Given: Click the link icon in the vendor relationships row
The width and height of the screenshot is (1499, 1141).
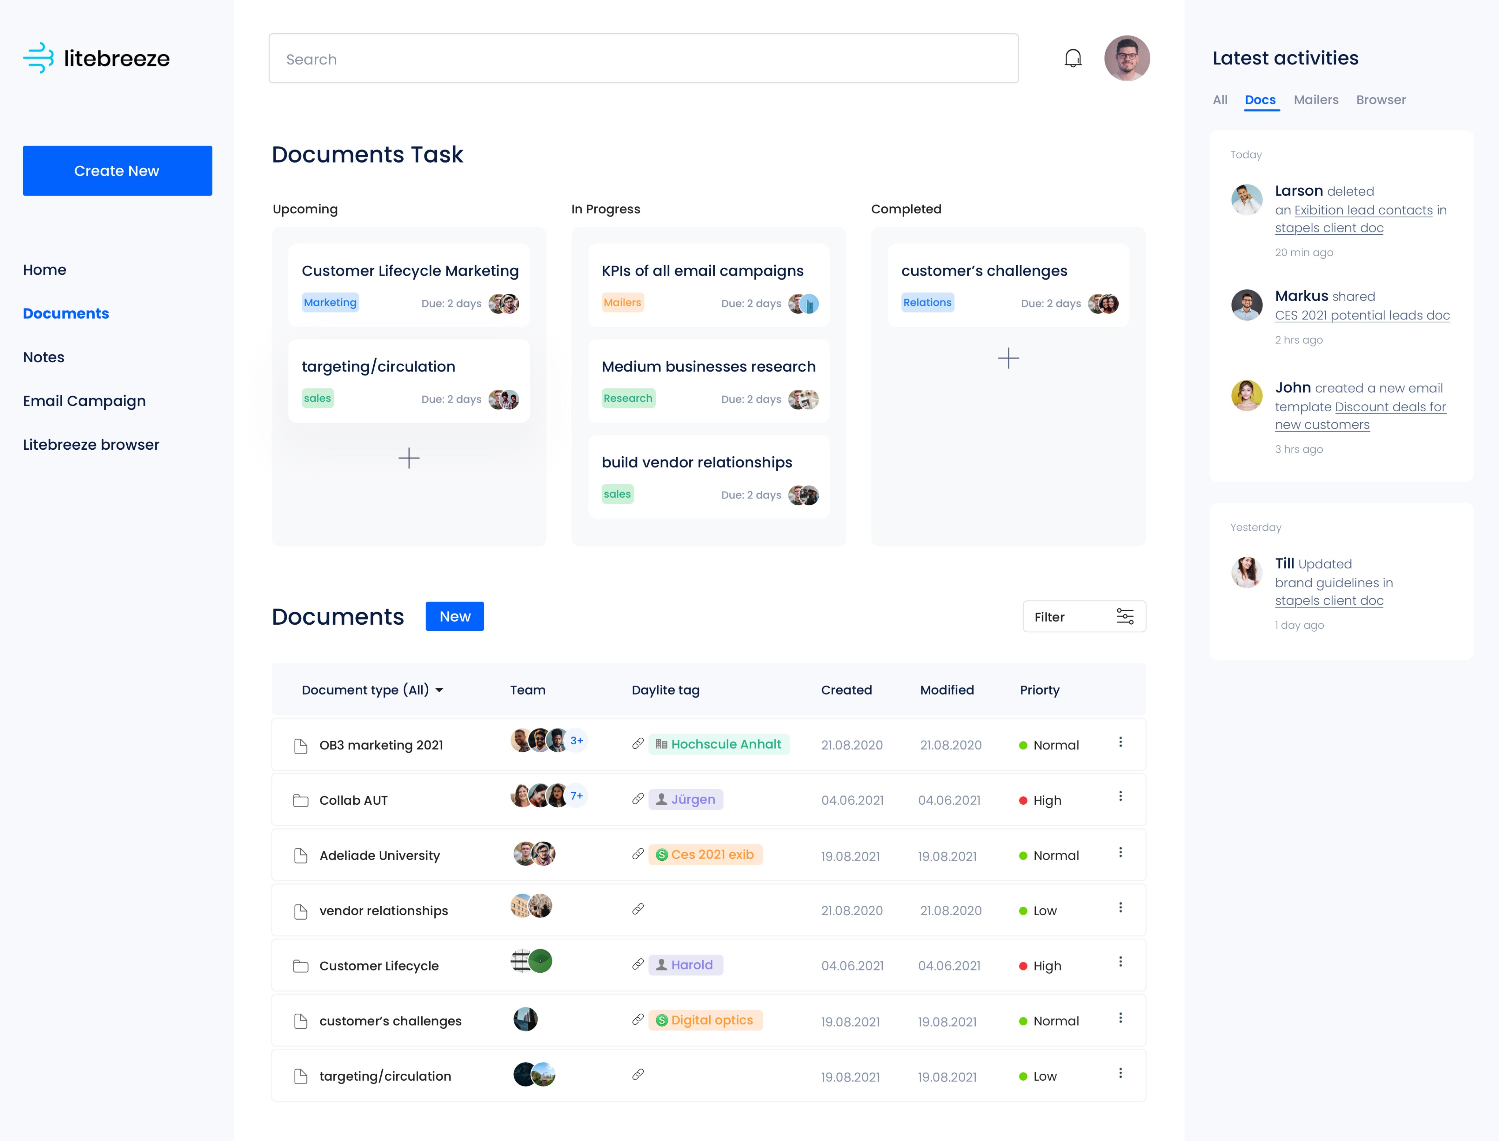Looking at the screenshot, I should [638, 909].
